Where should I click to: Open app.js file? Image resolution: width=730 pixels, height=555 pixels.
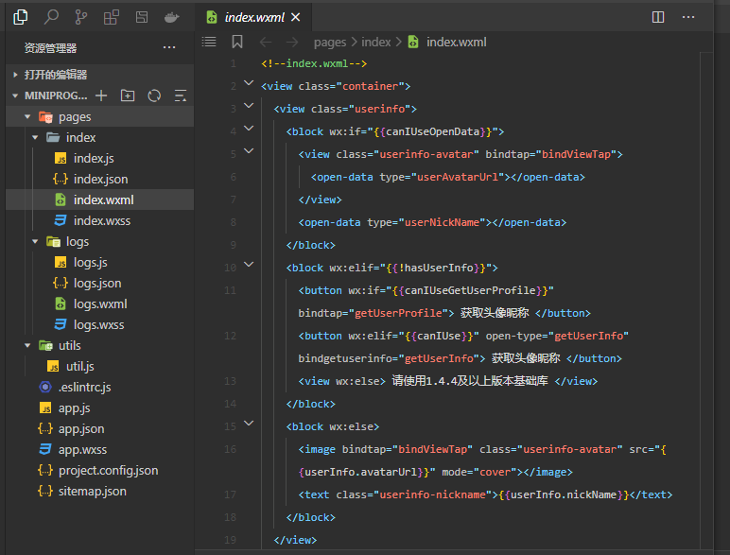(99, 408)
